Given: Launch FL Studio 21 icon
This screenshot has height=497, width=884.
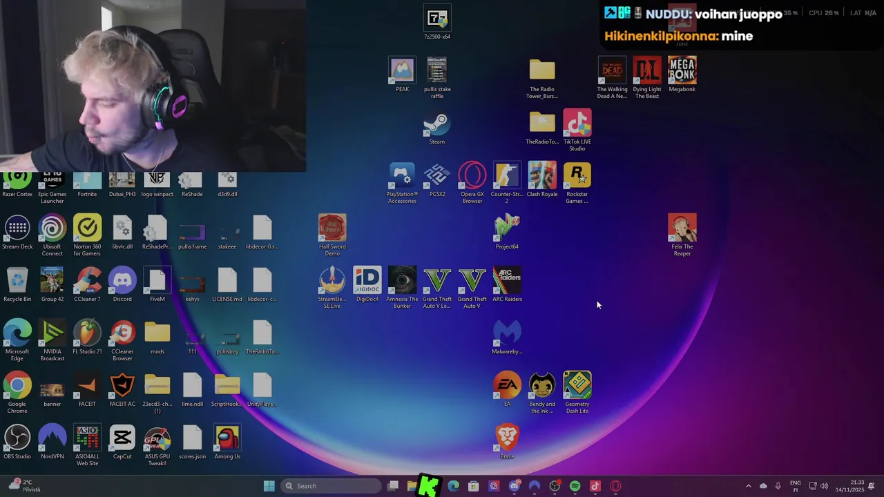Looking at the screenshot, I should pos(87,337).
